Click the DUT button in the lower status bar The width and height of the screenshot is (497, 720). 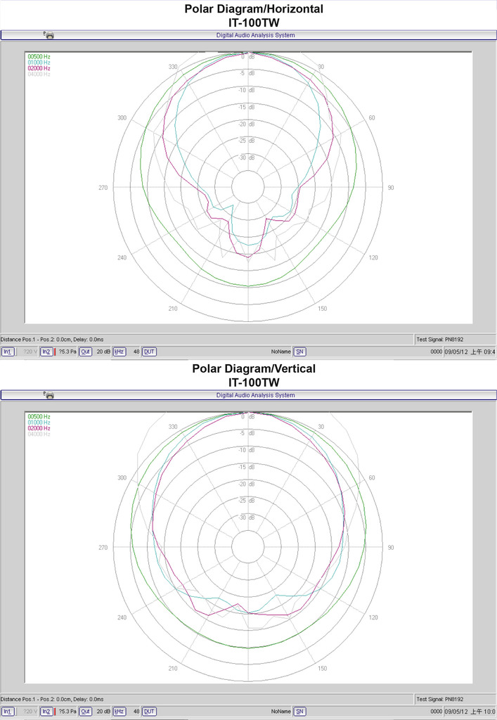149,712
